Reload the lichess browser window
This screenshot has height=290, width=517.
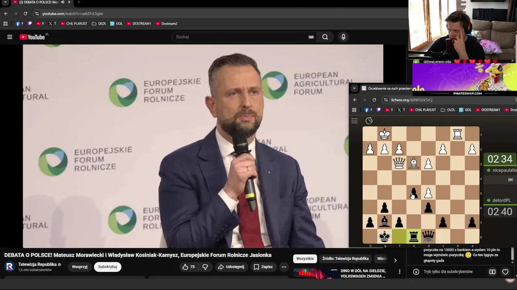[374, 100]
